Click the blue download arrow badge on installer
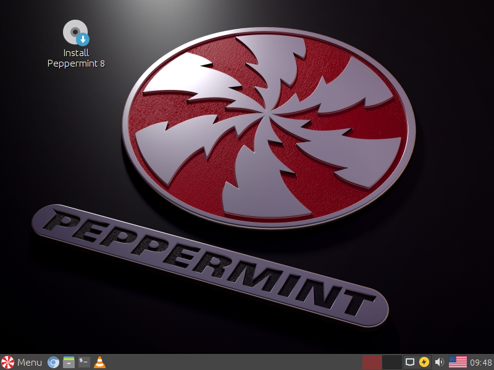The height and width of the screenshot is (370, 494). 83,39
